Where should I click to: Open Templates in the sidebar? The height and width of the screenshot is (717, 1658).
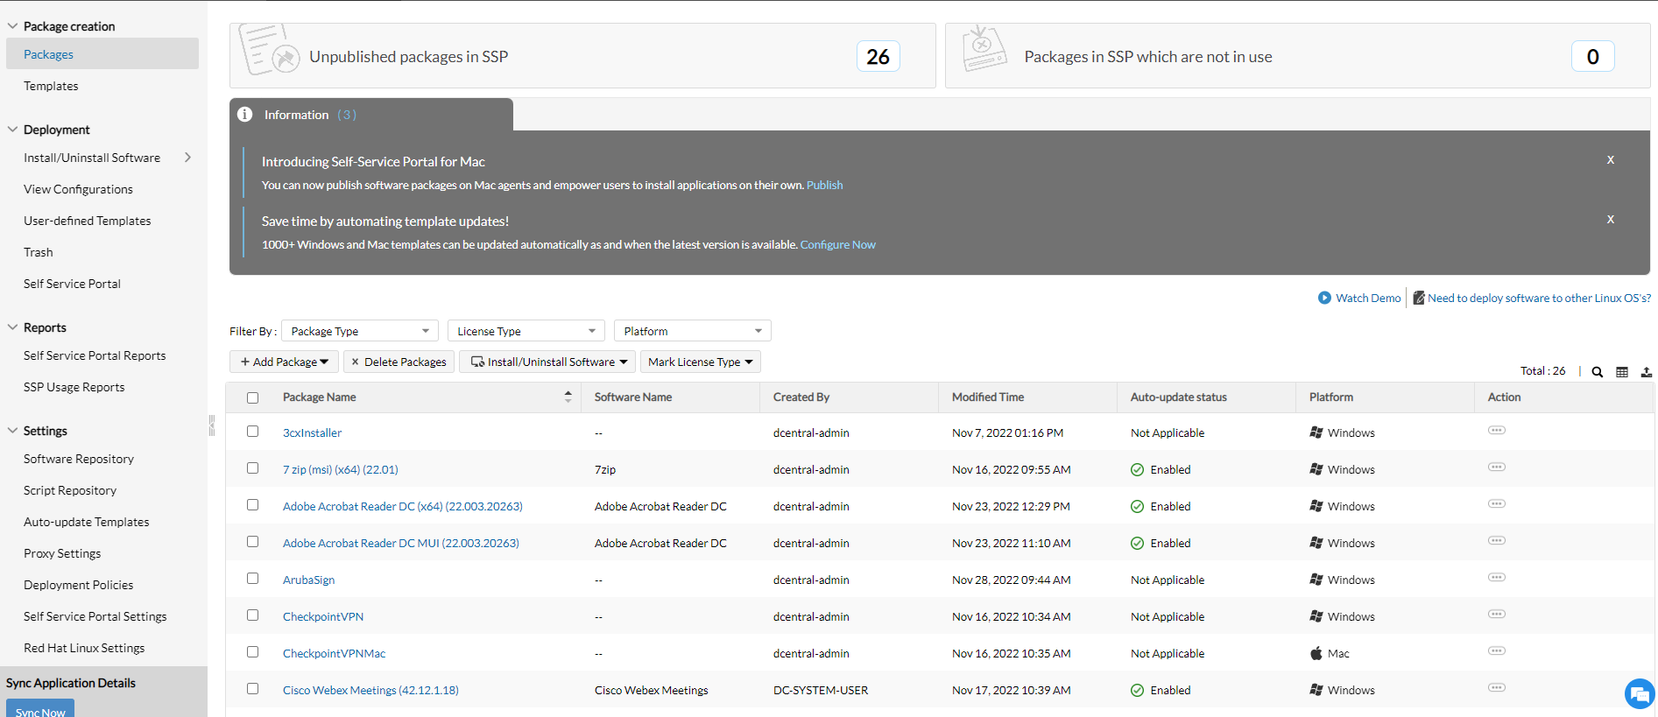(x=51, y=86)
